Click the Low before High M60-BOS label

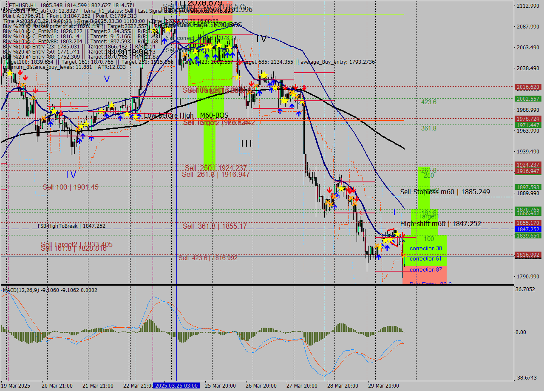coord(186,115)
